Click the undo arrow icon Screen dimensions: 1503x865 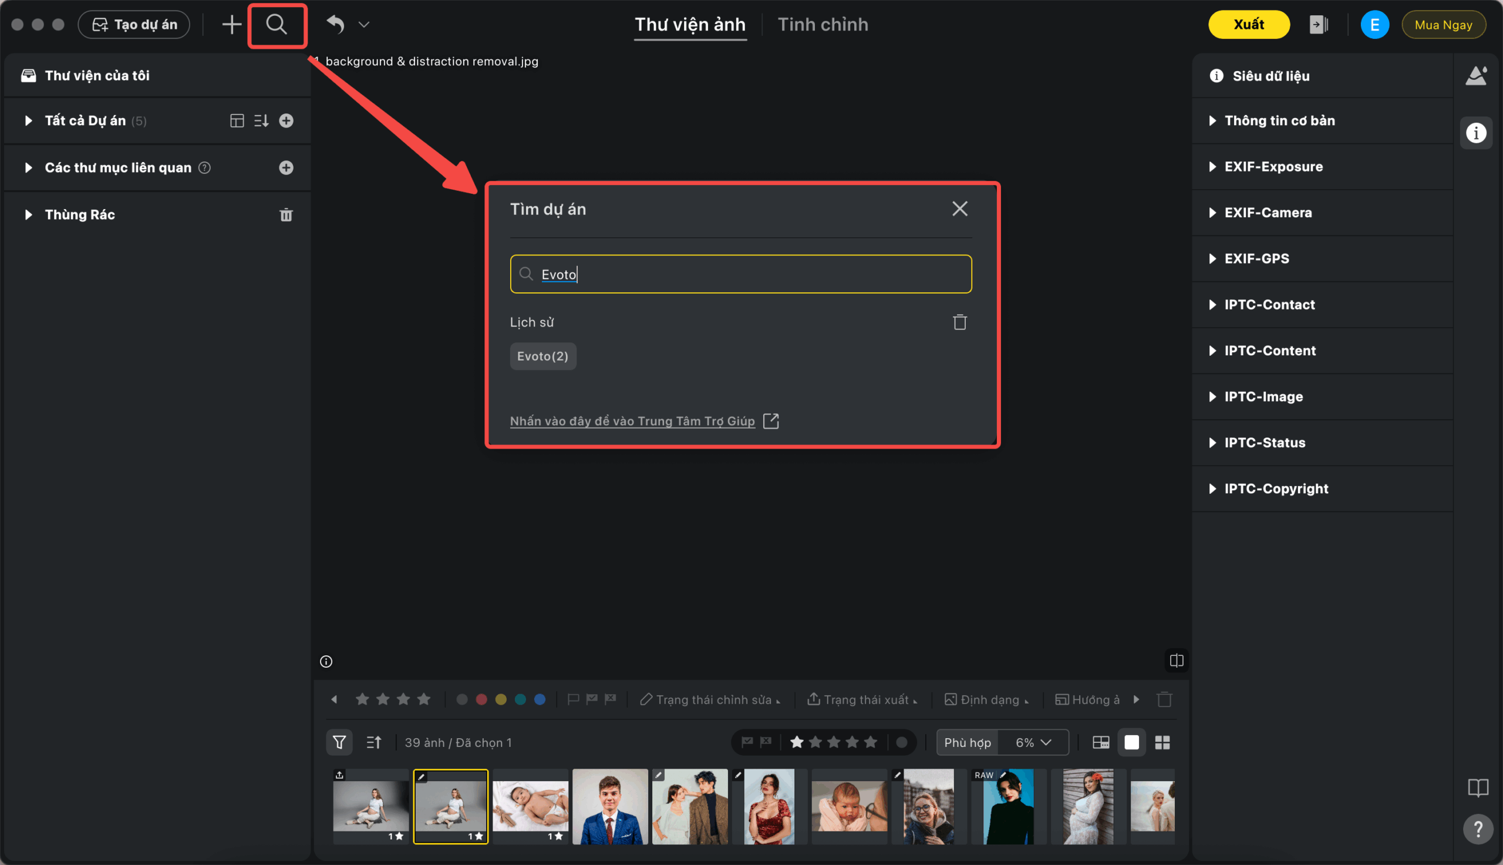(x=335, y=24)
